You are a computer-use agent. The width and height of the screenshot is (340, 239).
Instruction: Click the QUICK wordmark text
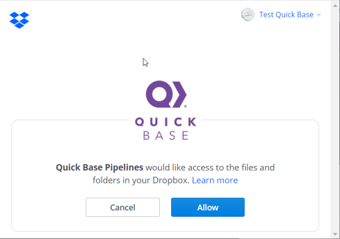coord(166,122)
